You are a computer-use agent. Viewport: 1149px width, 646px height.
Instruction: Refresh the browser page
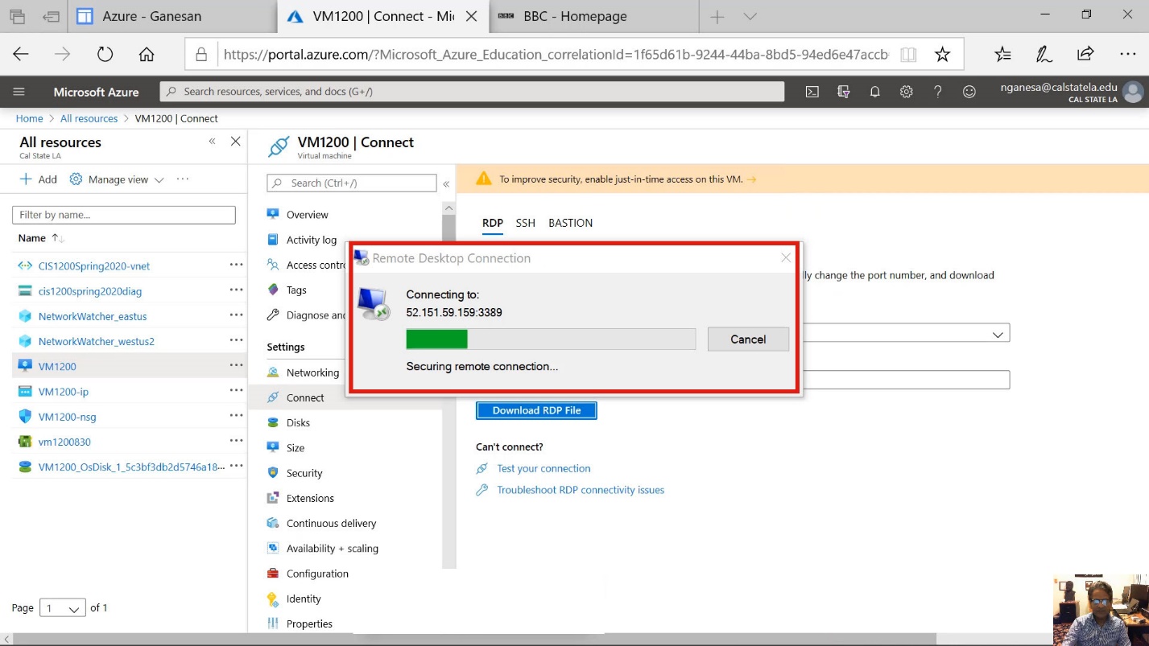pyautogui.click(x=105, y=54)
